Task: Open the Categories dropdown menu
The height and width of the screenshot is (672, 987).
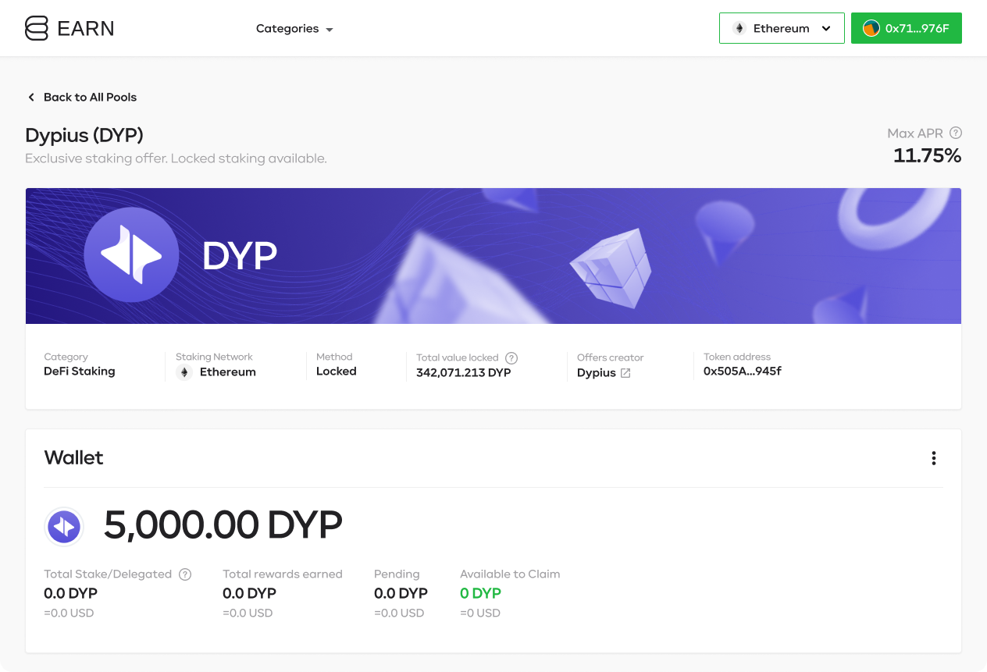Action: (x=294, y=29)
